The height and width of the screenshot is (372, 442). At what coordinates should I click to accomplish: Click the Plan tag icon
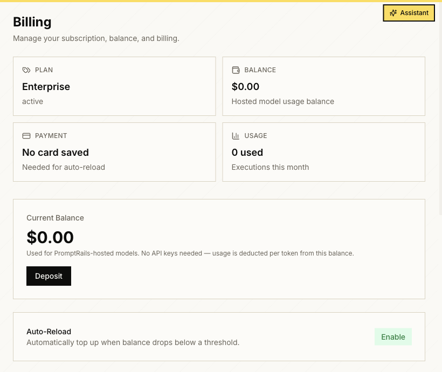tap(26, 70)
